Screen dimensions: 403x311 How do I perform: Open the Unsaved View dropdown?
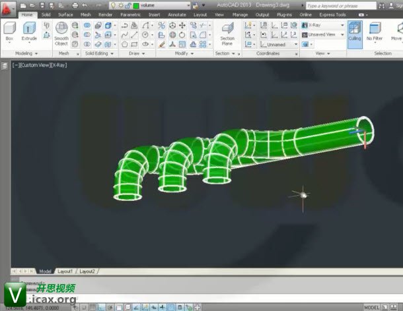tap(326, 34)
